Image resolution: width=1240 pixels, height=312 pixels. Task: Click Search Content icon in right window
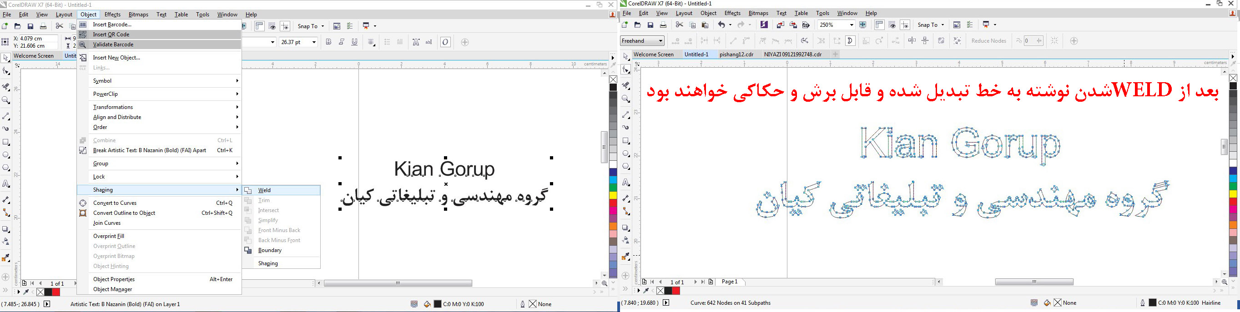pos(764,25)
